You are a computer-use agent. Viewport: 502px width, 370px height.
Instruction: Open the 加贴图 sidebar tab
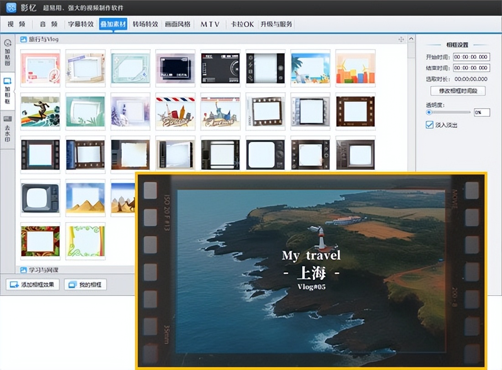7,53
